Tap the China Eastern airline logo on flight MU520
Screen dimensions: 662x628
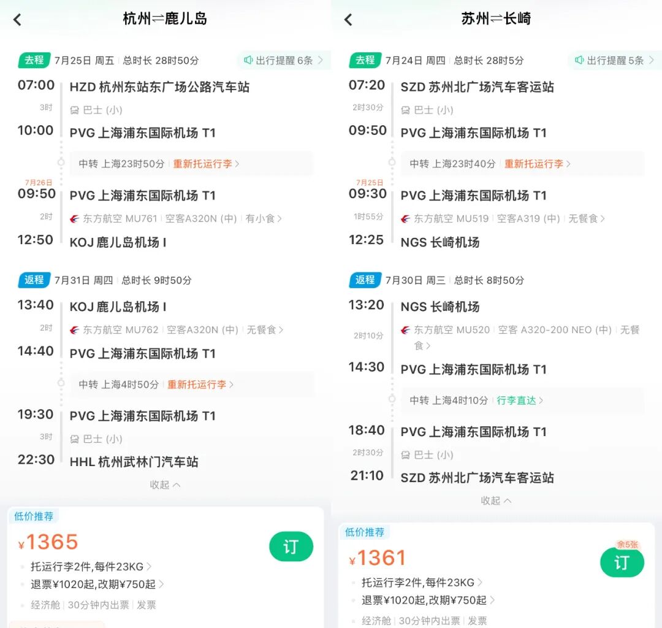tap(407, 329)
